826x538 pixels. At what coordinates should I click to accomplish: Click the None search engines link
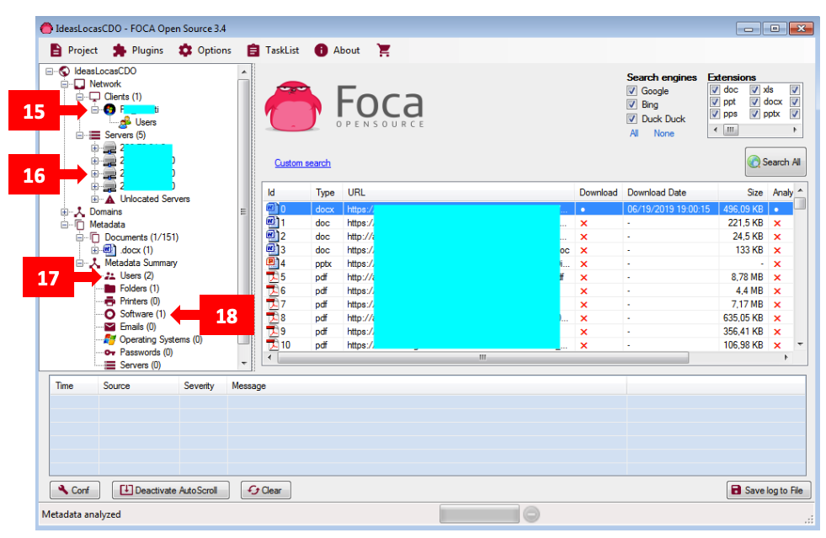(x=663, y=133)
